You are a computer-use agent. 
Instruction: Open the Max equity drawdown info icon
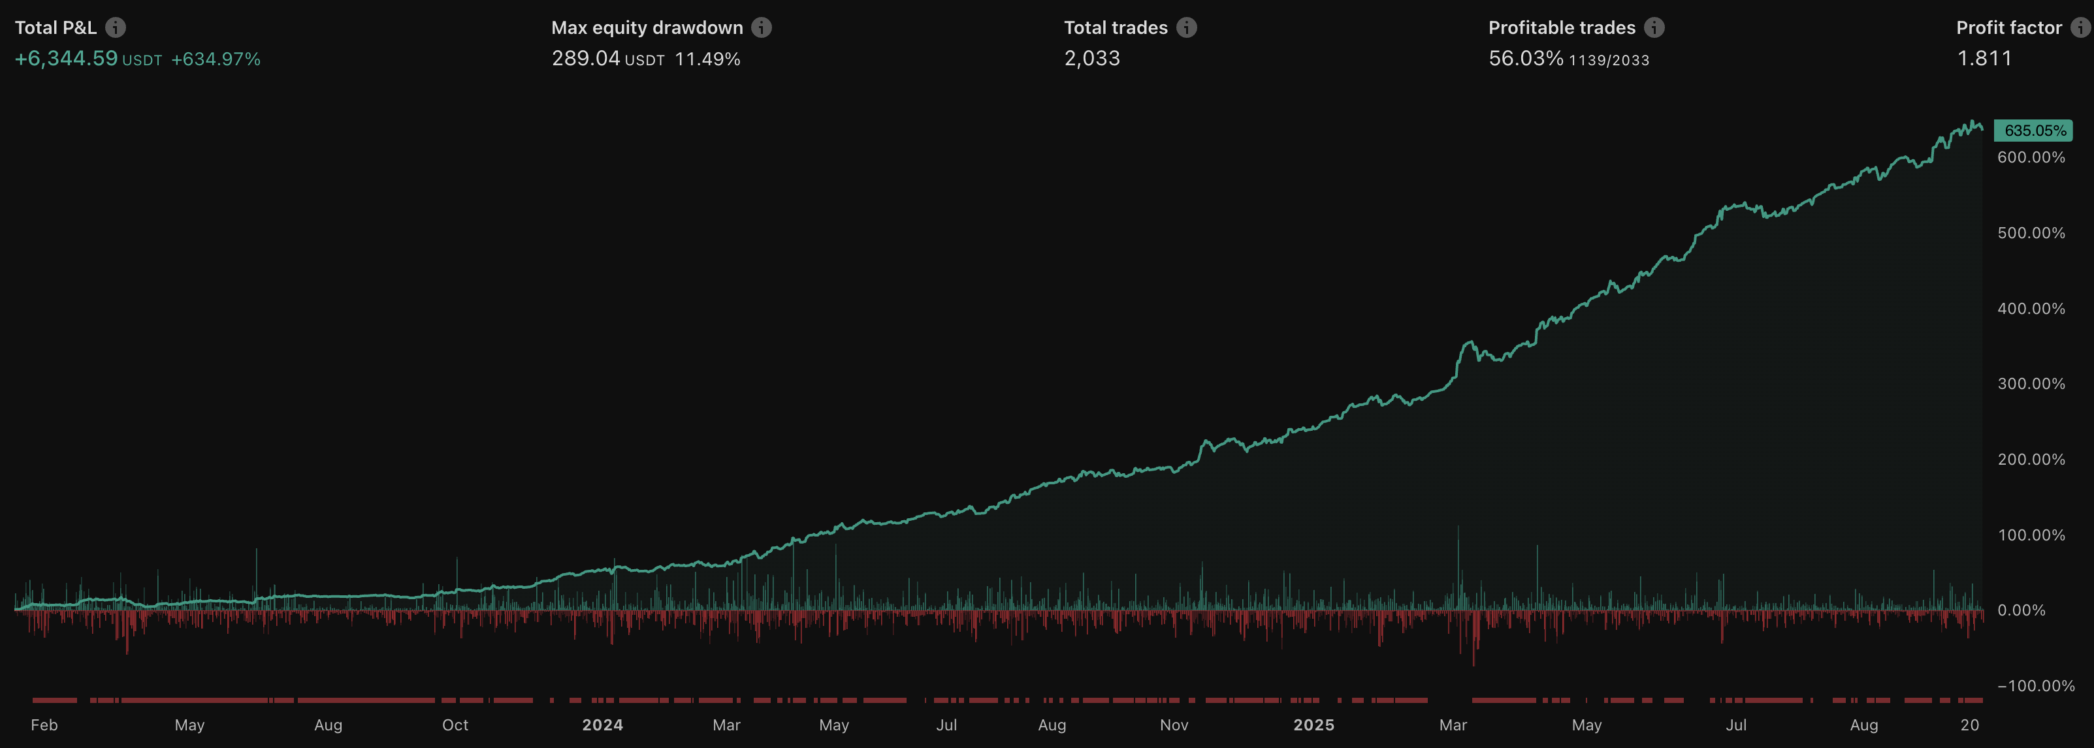[x=761, y=27]
